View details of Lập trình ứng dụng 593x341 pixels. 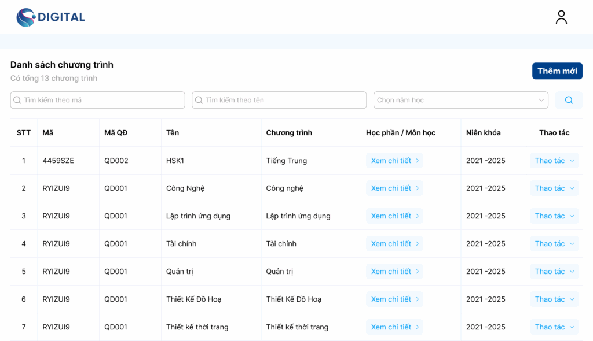point(394,216)
